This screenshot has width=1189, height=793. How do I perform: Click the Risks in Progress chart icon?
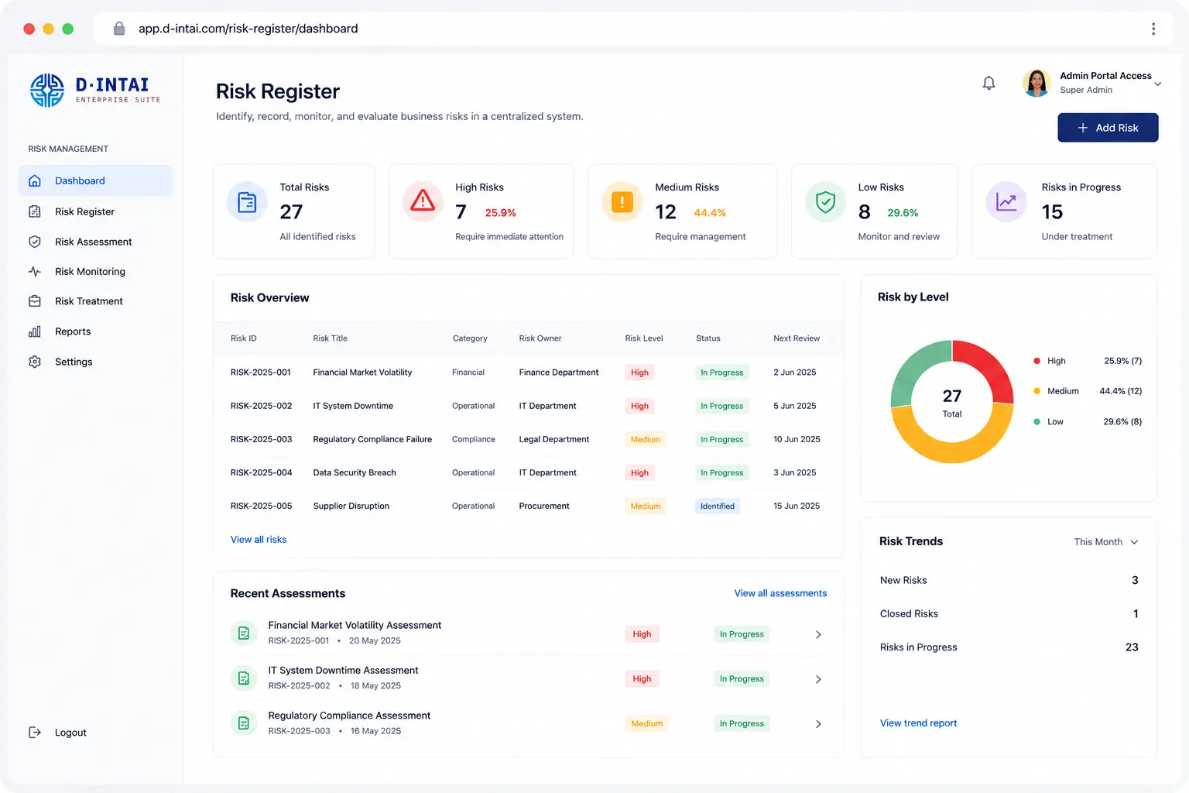click(1006, 202)
